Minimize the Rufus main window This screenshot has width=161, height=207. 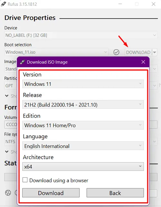pos(120,4)
